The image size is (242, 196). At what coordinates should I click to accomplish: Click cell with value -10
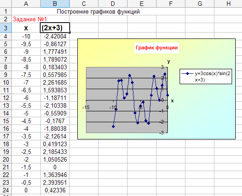(26, 36)
